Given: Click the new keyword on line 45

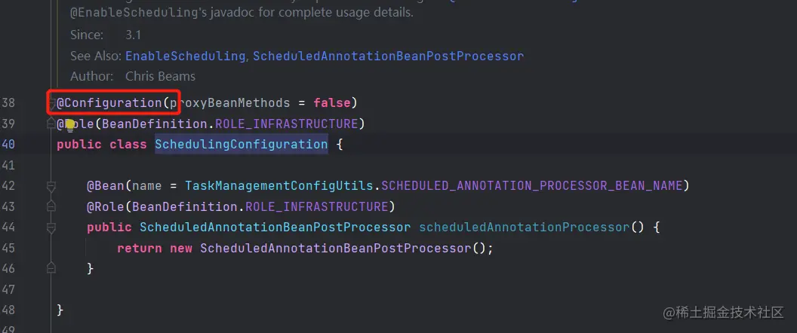Looking at the screenshot, I should pos(181,248).
